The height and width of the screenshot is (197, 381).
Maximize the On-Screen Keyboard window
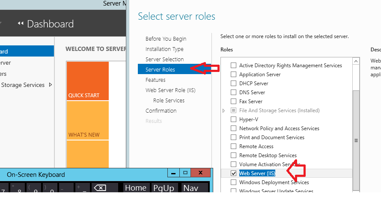[x=185, y=173]
